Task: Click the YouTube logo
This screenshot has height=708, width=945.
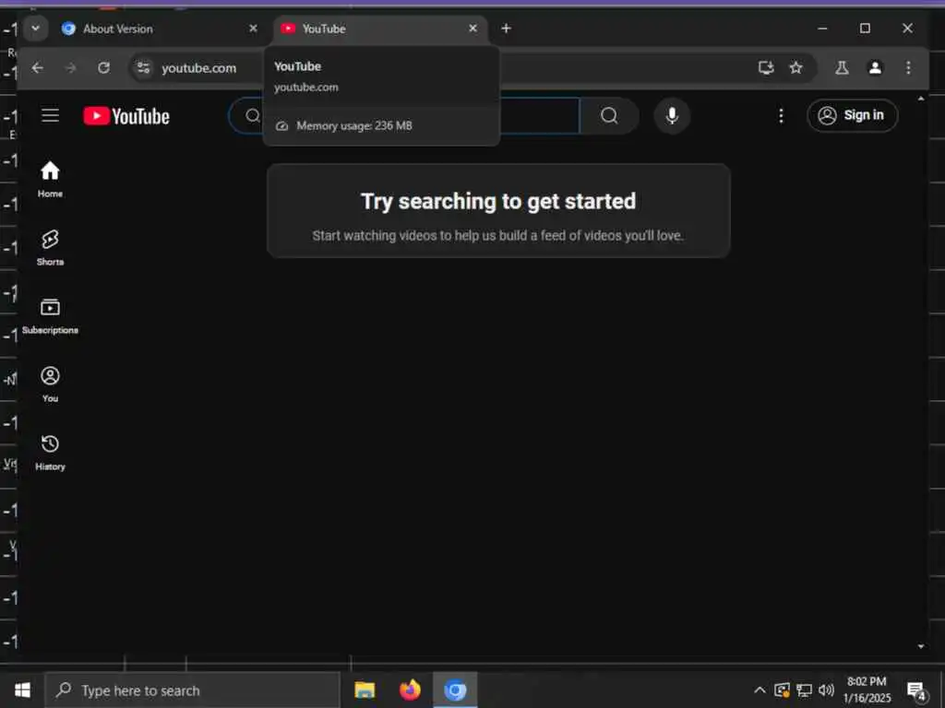Action: [126, 116]
